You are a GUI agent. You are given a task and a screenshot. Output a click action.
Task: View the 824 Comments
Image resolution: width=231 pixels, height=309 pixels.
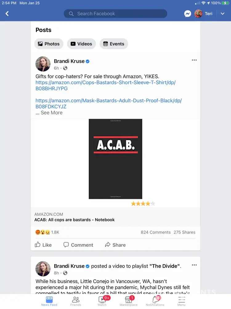tap(156, 232)
